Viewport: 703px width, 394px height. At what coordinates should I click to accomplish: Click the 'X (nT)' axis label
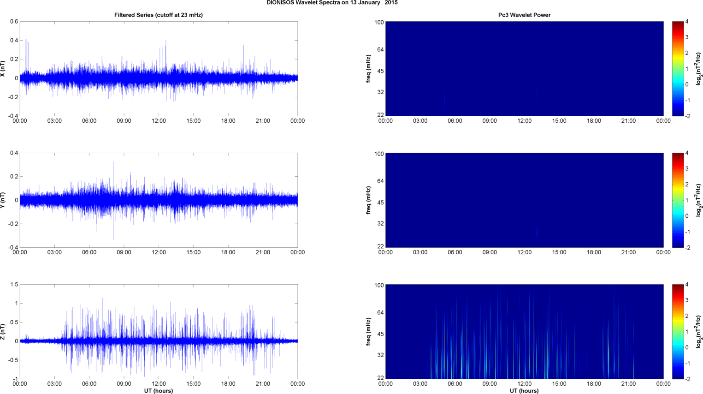pyautogui.click(x=3, y=69)
